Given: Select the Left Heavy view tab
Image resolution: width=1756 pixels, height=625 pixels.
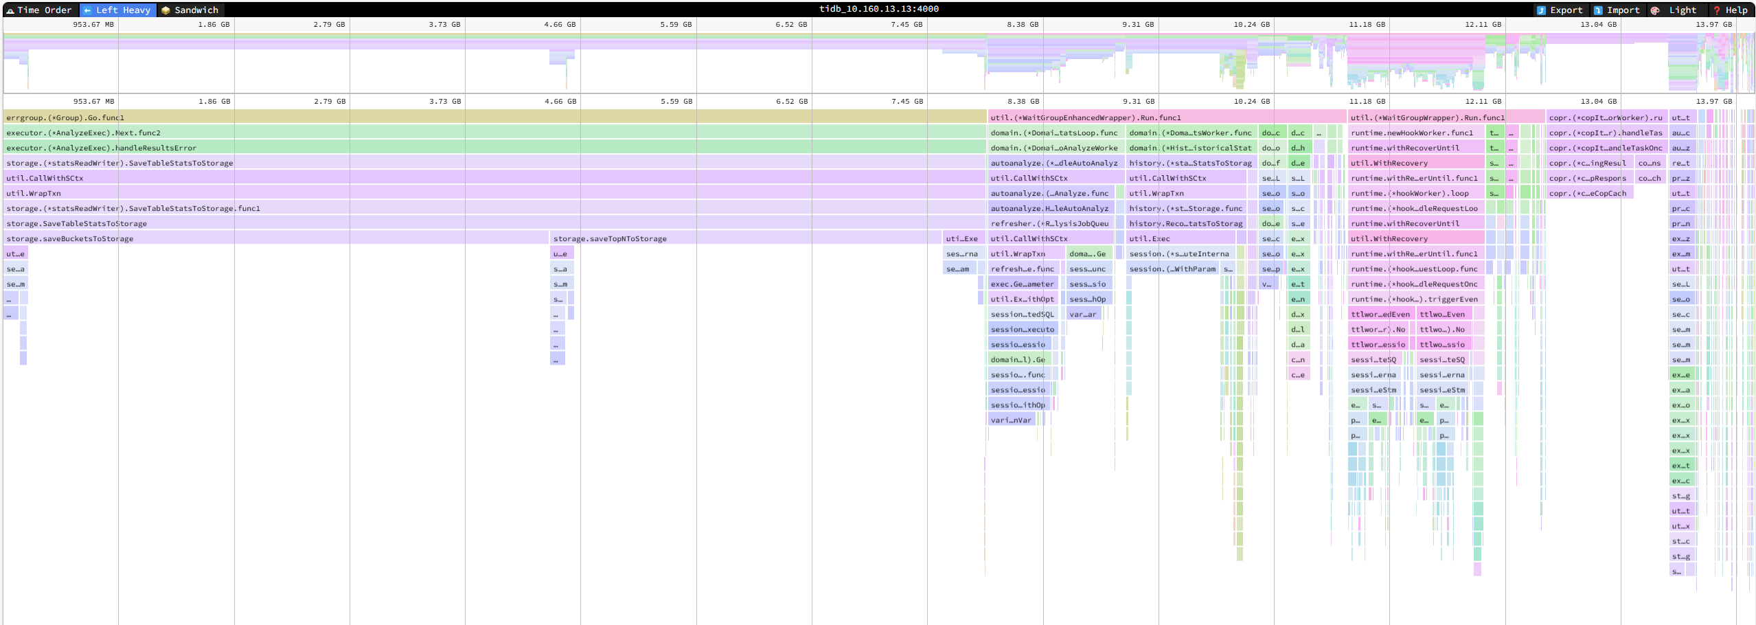Looking at the screenshot, I should point(117,10).
